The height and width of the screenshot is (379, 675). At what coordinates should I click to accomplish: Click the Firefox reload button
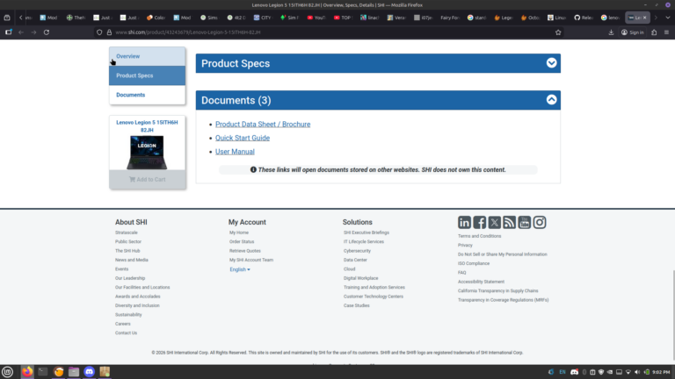(46, 32)
